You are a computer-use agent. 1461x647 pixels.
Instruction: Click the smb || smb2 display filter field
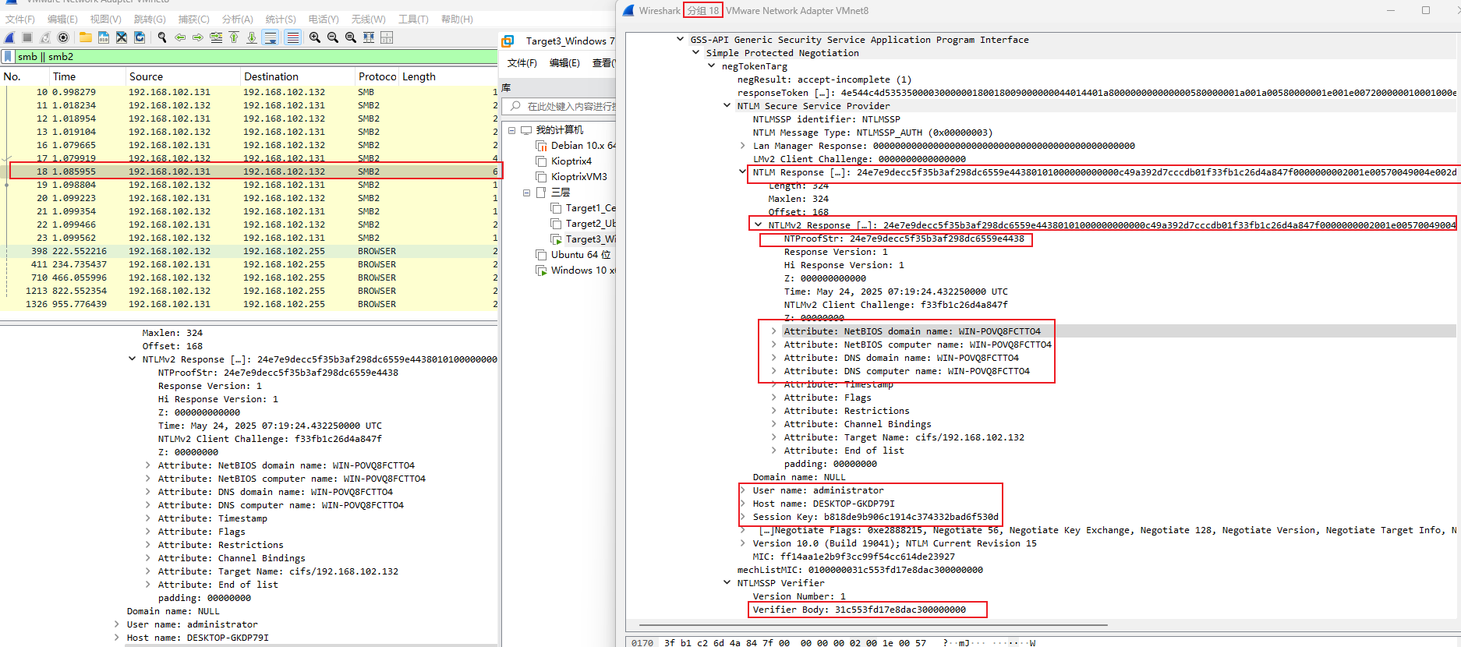(x=256, y=56)
